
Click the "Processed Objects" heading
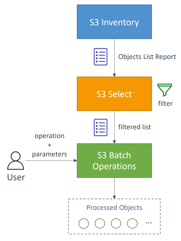[114, 208]
